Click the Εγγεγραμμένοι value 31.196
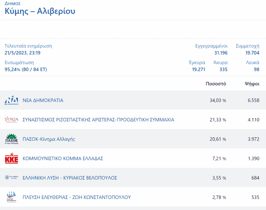The height and width of the screenshot is (210, 266). coord(221,53)
